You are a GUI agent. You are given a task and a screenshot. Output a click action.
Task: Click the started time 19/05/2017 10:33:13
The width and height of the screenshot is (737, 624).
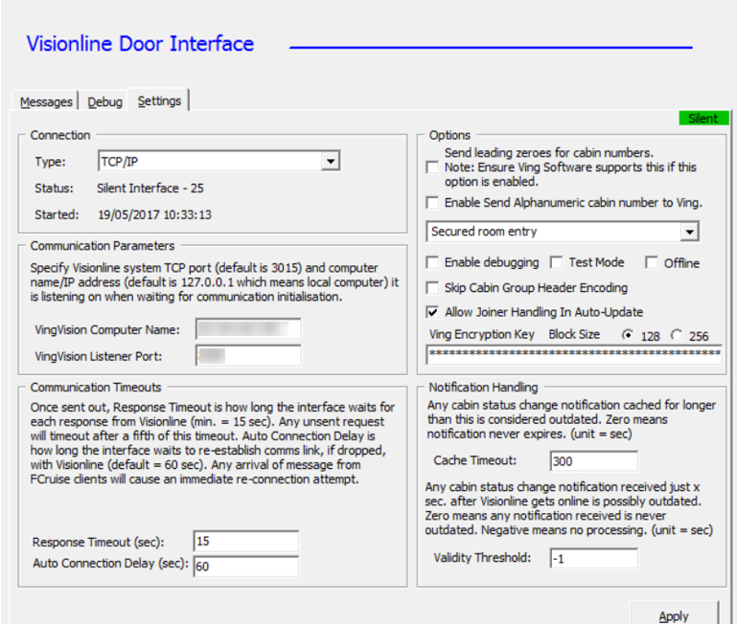[x=154, y=214]
